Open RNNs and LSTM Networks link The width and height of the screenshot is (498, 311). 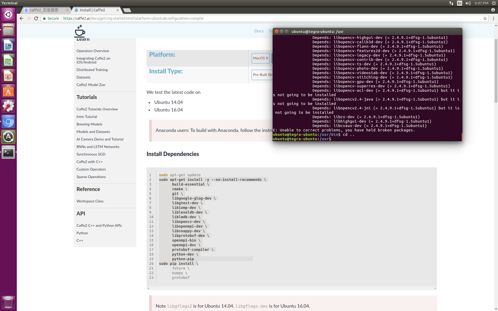(98, 147)
